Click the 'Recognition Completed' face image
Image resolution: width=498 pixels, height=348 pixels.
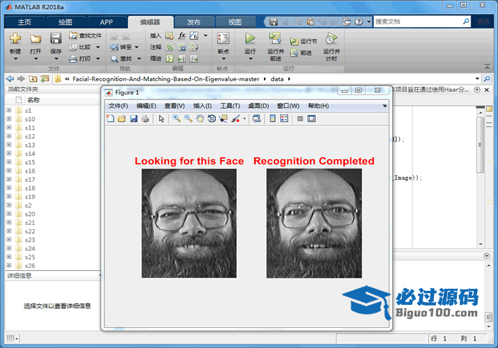pyautogui.click(x=314, y=223)
